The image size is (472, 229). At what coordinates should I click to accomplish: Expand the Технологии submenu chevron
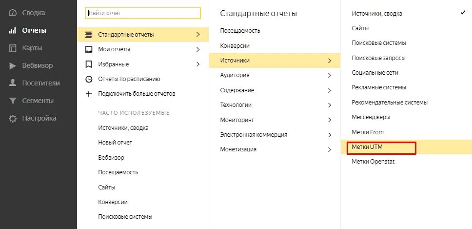click(x=330, y=105)
